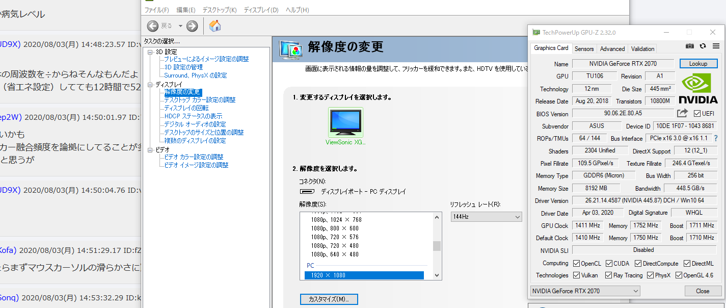726x308 pixels.
Task: Open the NVIDIA GeForce RTX 2070 GPU selector
Action: point(585,291)
